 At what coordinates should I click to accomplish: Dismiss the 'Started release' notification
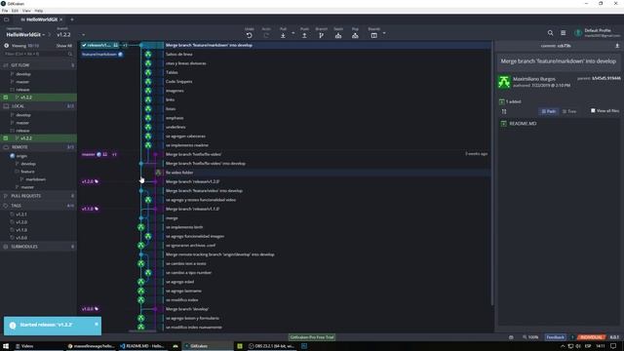97,325
